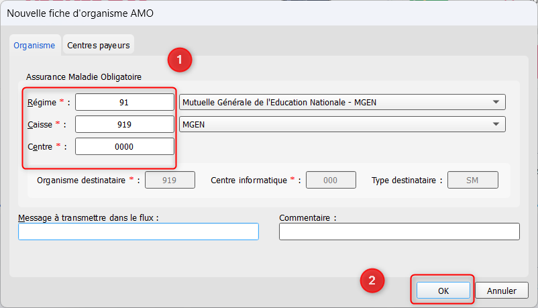
Task: Confirm the form with OK
Action: (443, 291)
